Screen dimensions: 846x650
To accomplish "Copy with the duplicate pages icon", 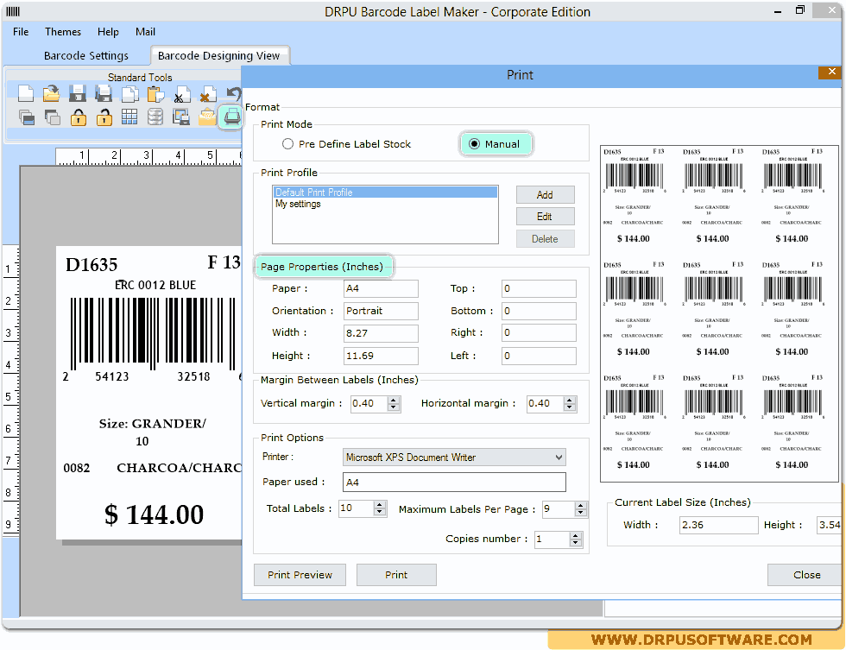I will [129, 94].
